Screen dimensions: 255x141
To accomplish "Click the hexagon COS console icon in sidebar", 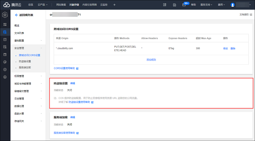I will click(5, 15).
